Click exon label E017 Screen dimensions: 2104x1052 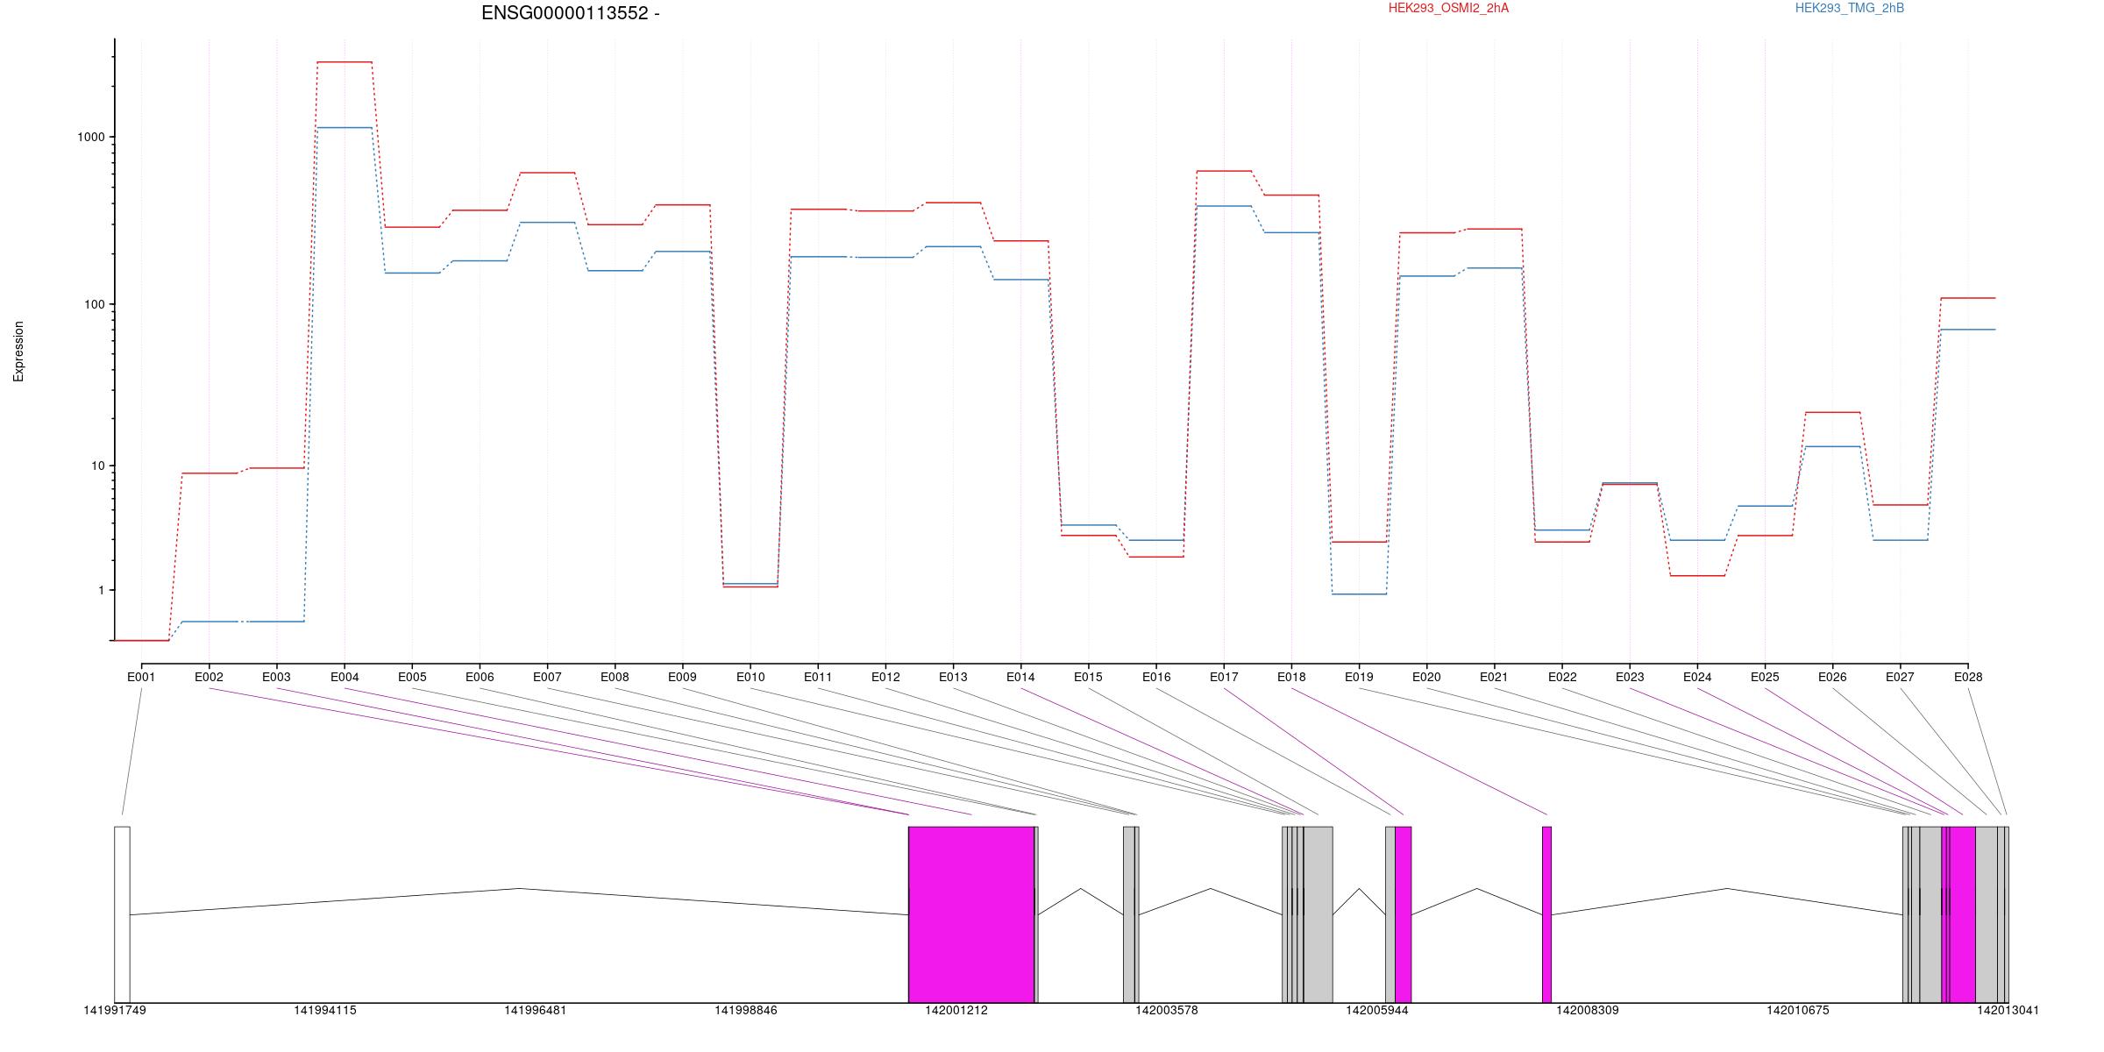(x=1224, y=677)
